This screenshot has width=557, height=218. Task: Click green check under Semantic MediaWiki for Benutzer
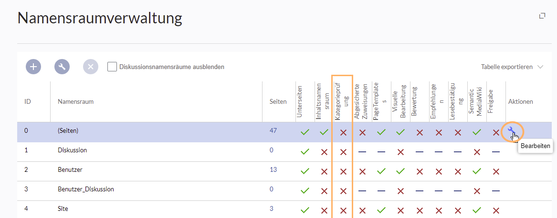476,171
